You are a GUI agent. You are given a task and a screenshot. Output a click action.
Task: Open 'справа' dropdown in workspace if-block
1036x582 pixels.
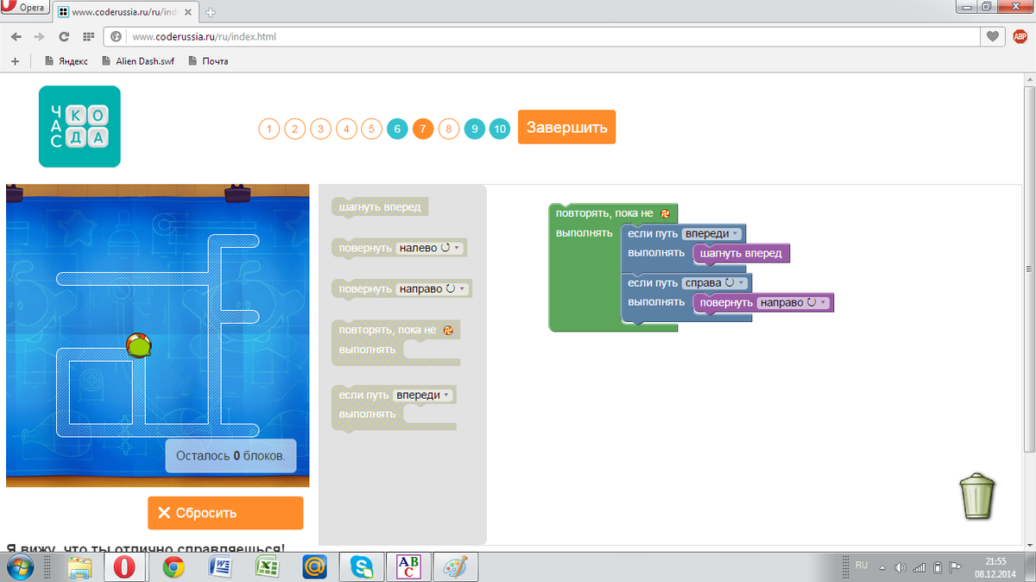point(715,282)
